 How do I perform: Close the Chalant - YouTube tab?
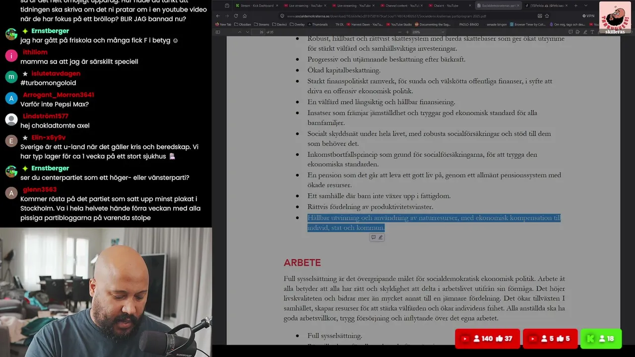click(x=470, y=5)
